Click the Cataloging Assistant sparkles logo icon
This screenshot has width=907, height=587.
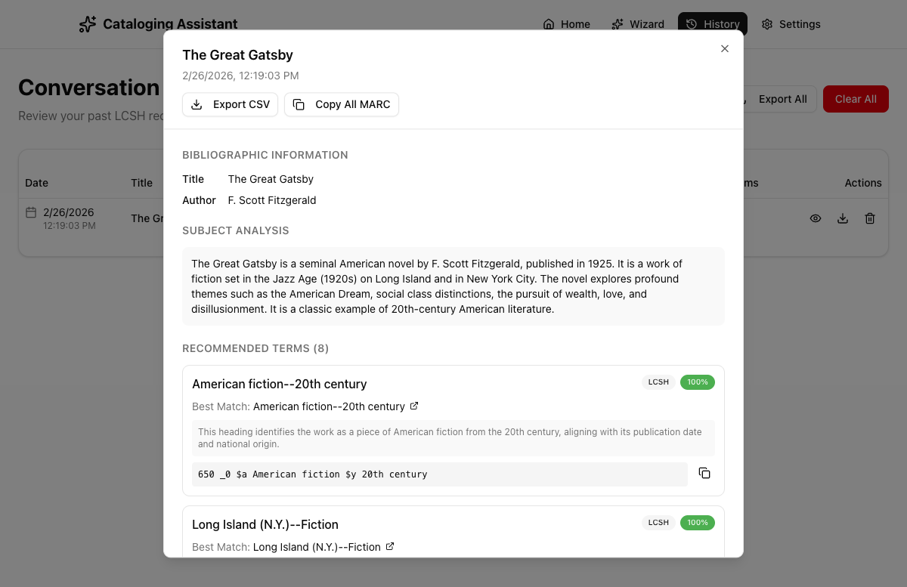point(87,23)
